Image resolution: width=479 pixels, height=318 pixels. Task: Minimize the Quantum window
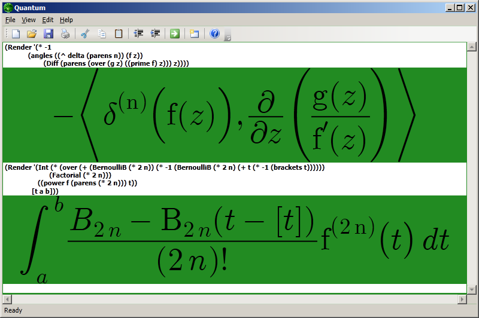[x=449, y=8]
